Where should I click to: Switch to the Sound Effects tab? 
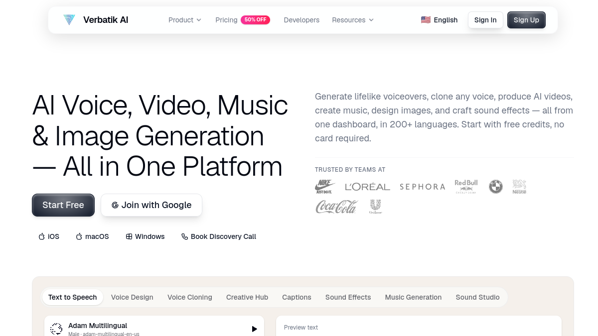tap(348, 297)
